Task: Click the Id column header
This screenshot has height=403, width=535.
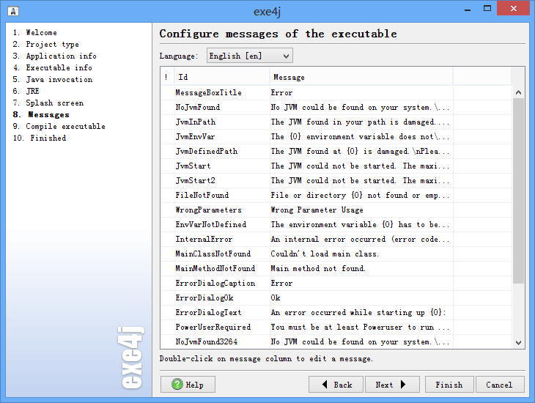Action: point(222,77)
